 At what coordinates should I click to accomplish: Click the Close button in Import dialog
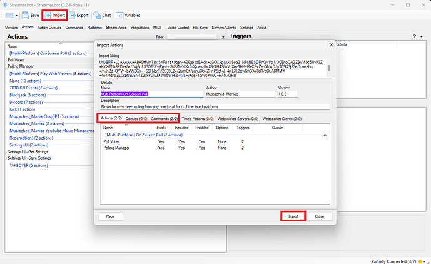pyautogui.click(x=320, y=216)
